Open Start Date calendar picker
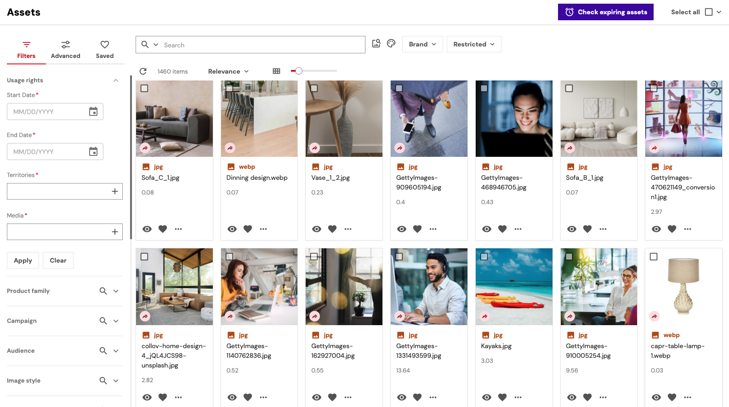This screenshot has height=407, width=729. (x=93, y=112)
